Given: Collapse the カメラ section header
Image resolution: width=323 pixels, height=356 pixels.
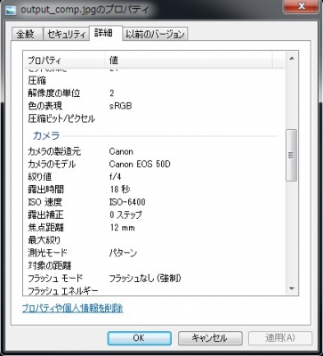Looking at the screenshot, I should (46, 136).
